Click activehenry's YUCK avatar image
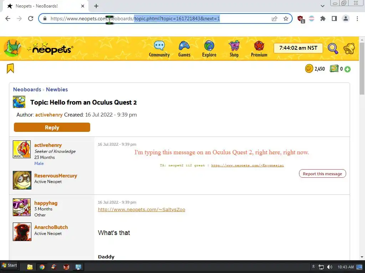Image resolution: width=365 pixels, height=273 pixels. 22,149
